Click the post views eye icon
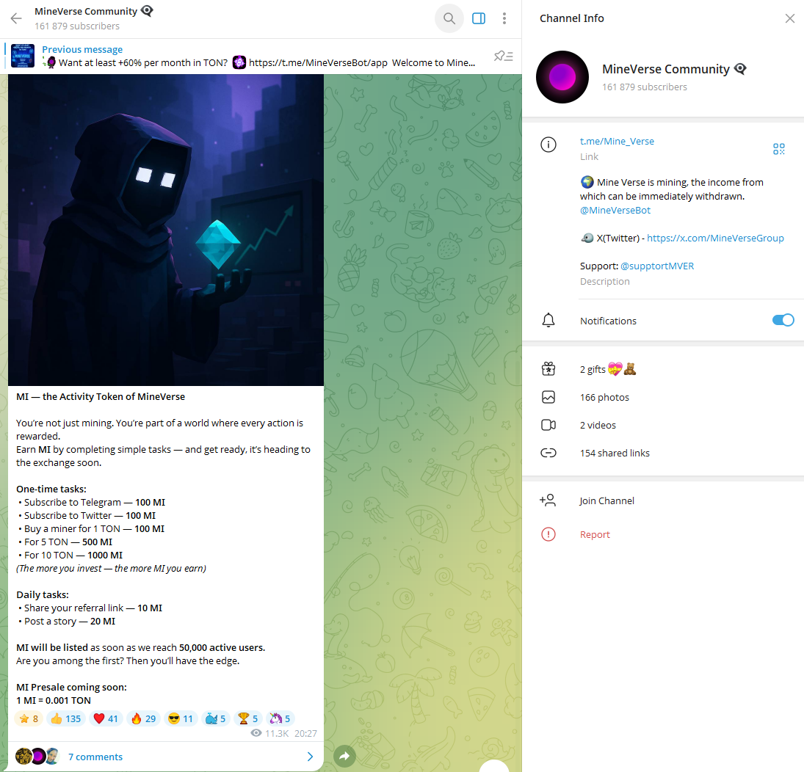Screen dimensions: 804x772 [x=256, y=733]
